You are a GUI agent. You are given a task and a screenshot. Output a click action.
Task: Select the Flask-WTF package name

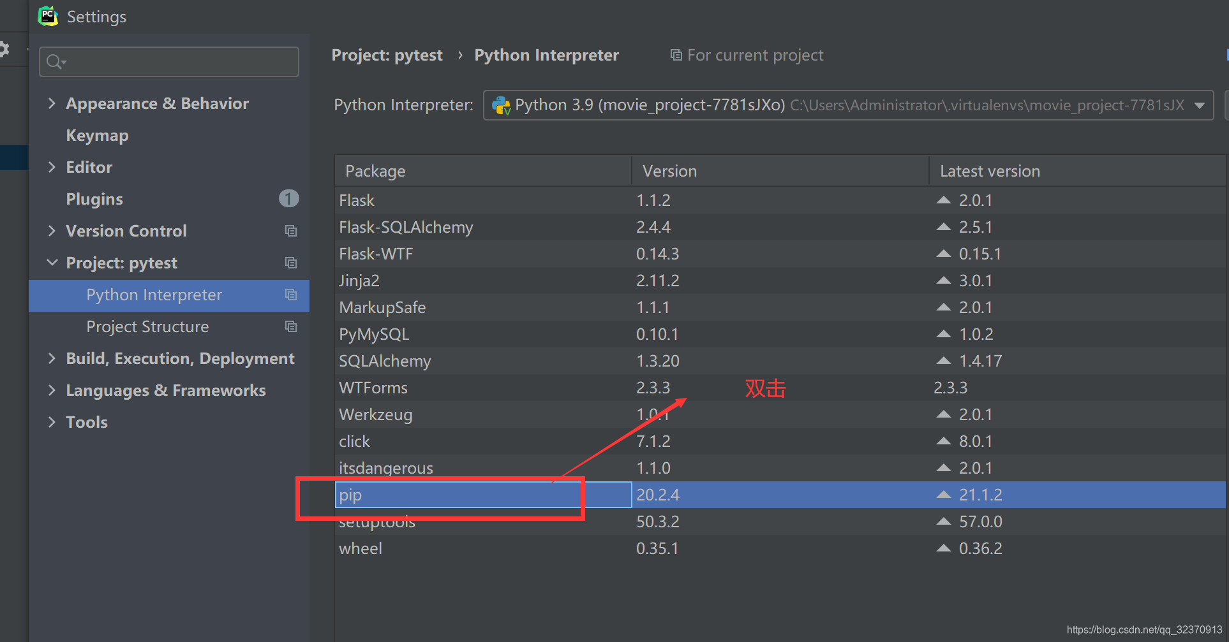(376, 254)
